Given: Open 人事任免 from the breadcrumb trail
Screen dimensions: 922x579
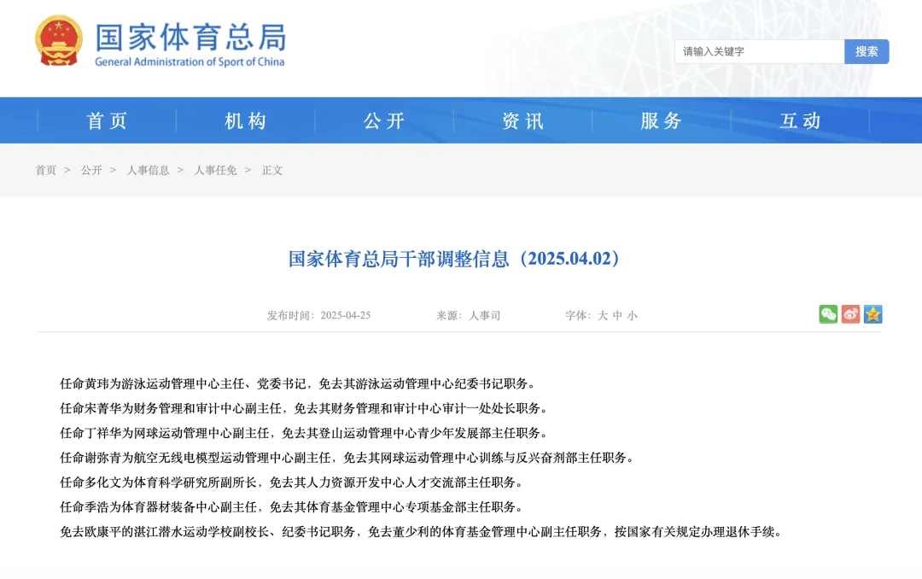Looking at the screenshot, I should (x=214, y=171).
